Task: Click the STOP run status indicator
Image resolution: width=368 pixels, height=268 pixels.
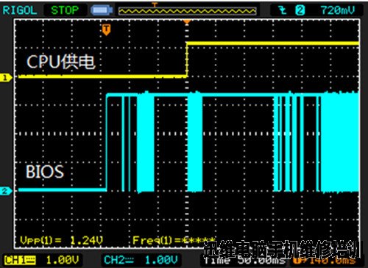Action: [x=65, y=10]
